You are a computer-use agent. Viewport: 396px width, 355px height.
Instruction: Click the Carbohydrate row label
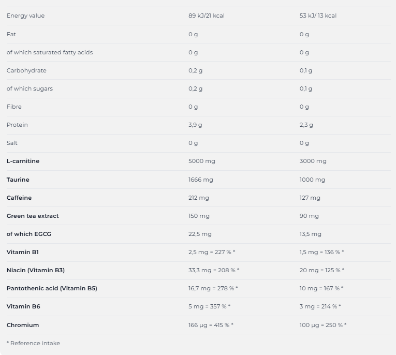26,70
